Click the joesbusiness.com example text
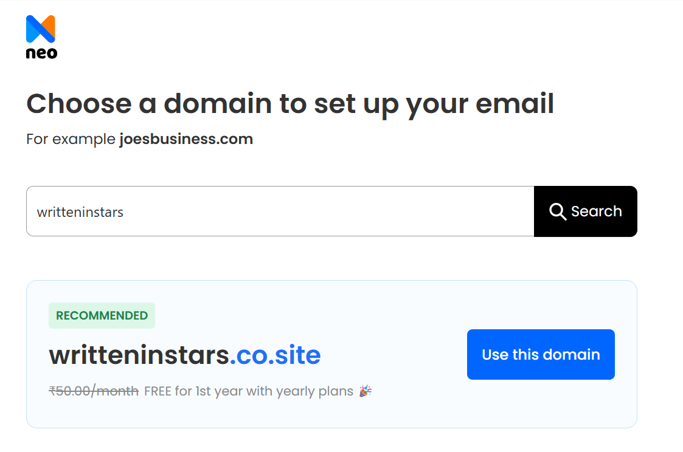The height and width of the screenshot is (452, 683). click(185, 139)
